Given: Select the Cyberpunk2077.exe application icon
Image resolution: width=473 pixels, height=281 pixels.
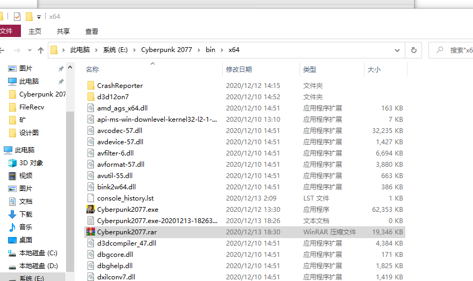Looking at the screenshot, I should pyautogui.click(x=91, y=209).
